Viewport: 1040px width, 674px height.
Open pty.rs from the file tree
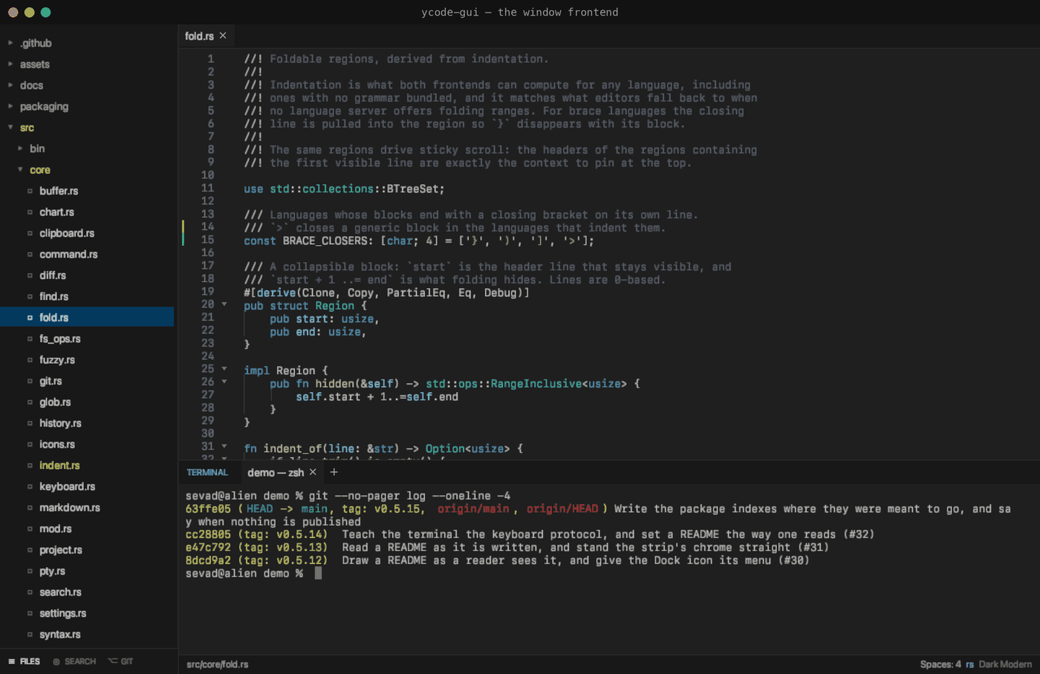pyautogui.click(x=52, y=572)
